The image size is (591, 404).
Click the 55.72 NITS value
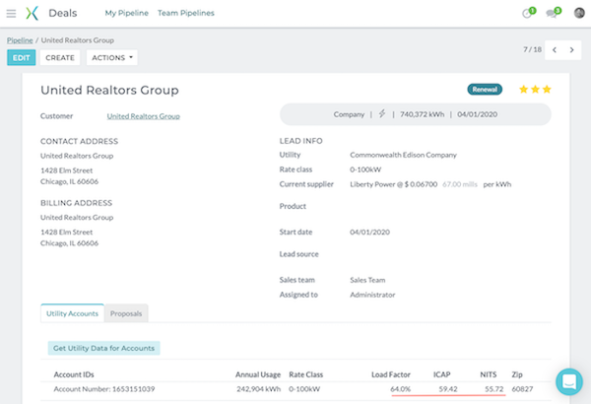(x=494, y=389)
